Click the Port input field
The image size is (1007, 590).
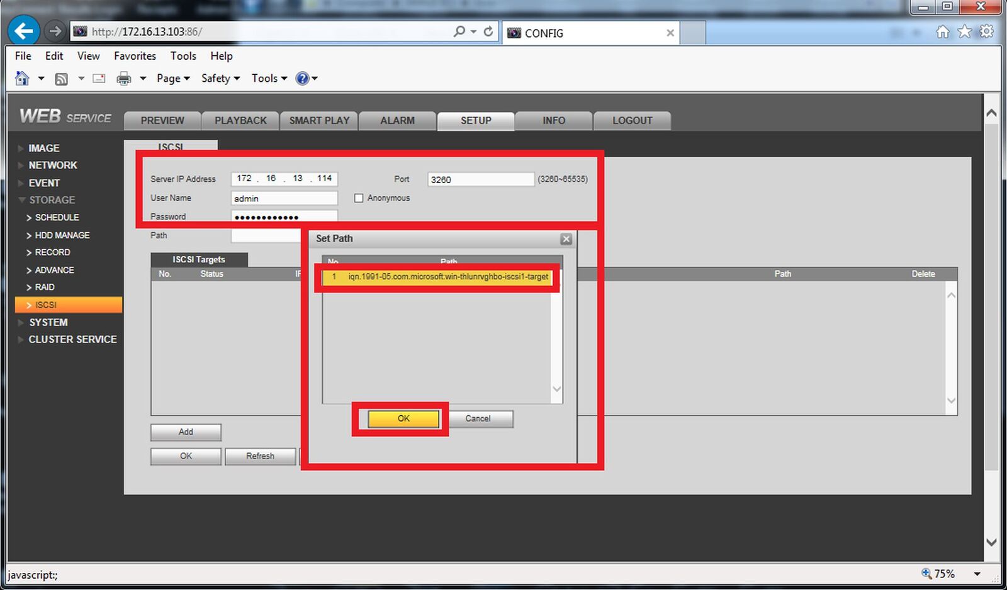coord(481,179)
